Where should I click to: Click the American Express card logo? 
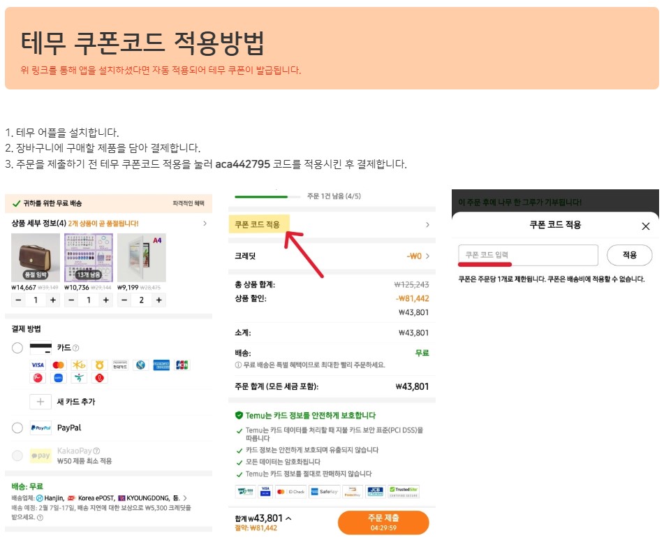pos(161,365)
